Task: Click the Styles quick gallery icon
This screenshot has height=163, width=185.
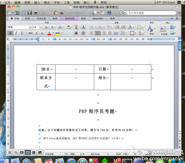Action: pos(151,29)
